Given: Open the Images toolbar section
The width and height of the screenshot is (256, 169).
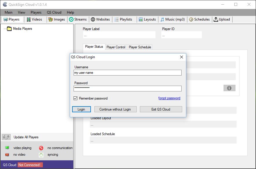Looking at the screenshot, I should (57, 19).
